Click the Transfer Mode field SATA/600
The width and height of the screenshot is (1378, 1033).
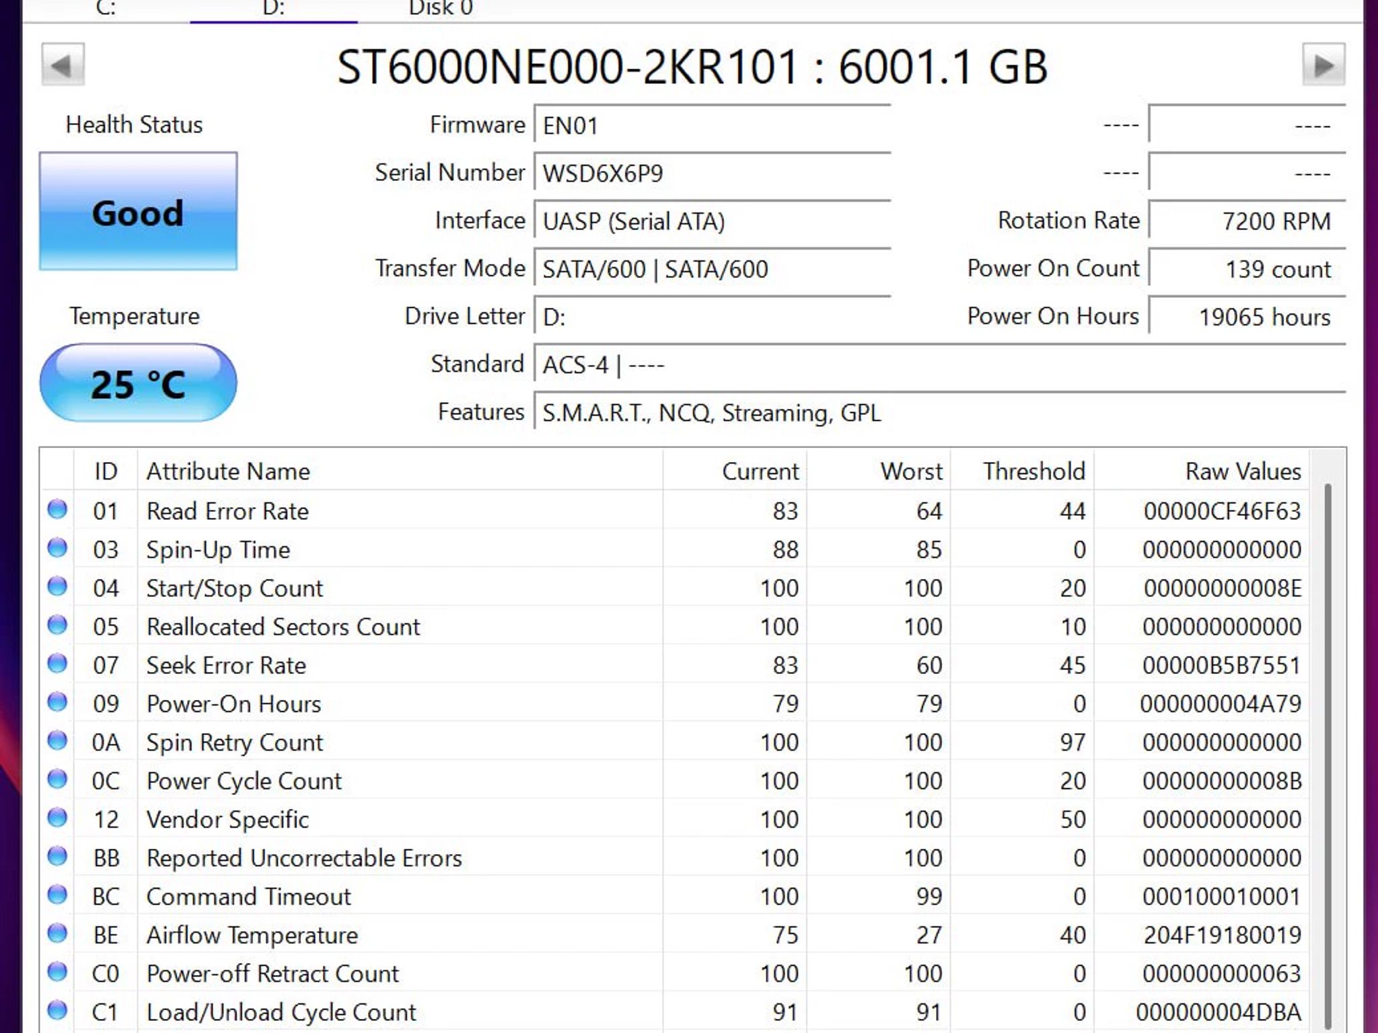(x=712, y=268)
